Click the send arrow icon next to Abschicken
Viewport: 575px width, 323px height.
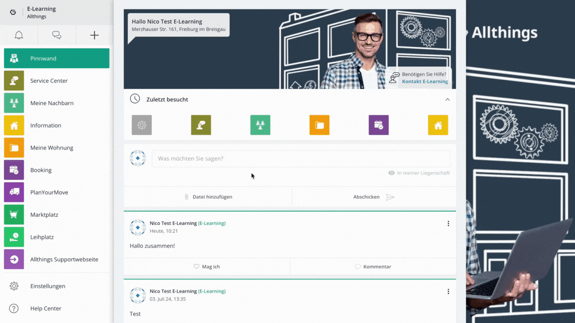(390, 197)
